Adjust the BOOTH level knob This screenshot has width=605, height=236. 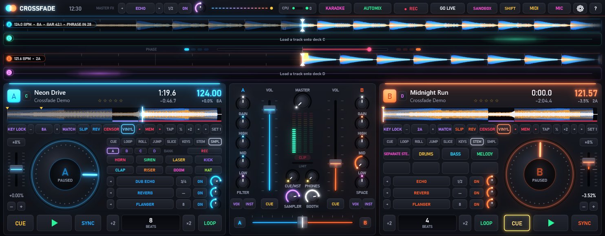coord(312,197)
